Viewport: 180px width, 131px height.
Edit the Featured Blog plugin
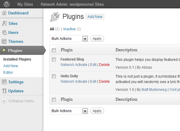[x=93, y=65]
